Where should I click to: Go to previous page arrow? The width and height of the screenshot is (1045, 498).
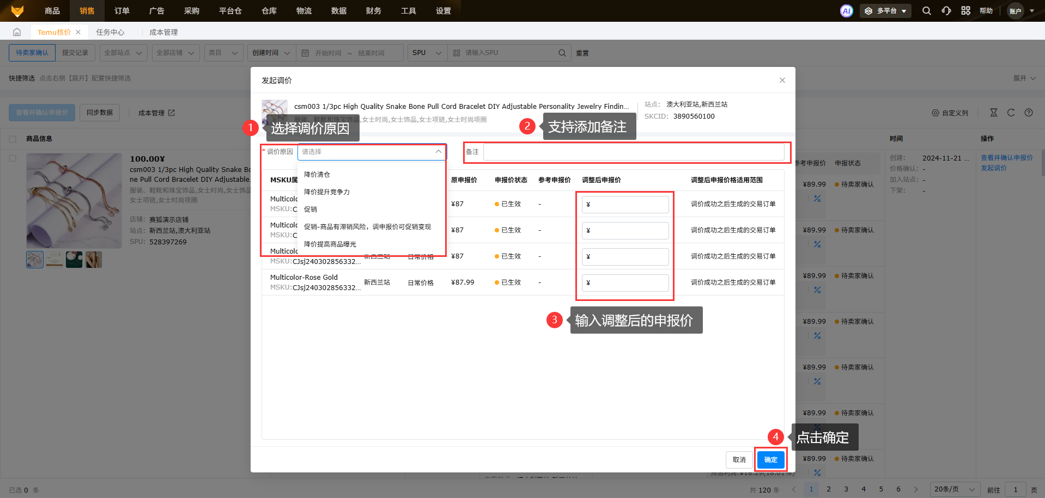(x=794, y=489)
